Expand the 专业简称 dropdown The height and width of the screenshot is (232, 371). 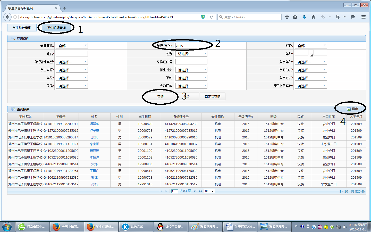(72, 46)
